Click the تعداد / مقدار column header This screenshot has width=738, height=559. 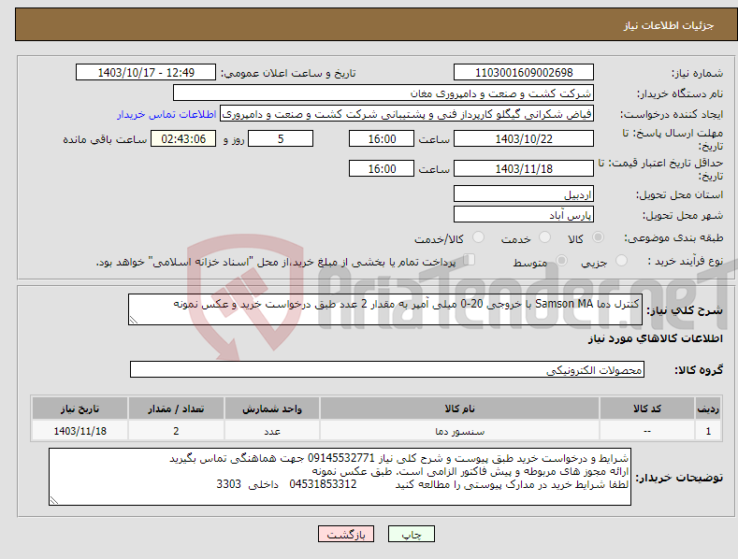pyautogui.click(x=176, y=408)
